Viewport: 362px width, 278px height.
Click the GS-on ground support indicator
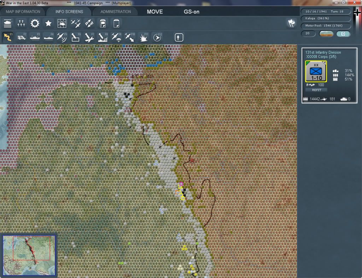coord(191,12)
